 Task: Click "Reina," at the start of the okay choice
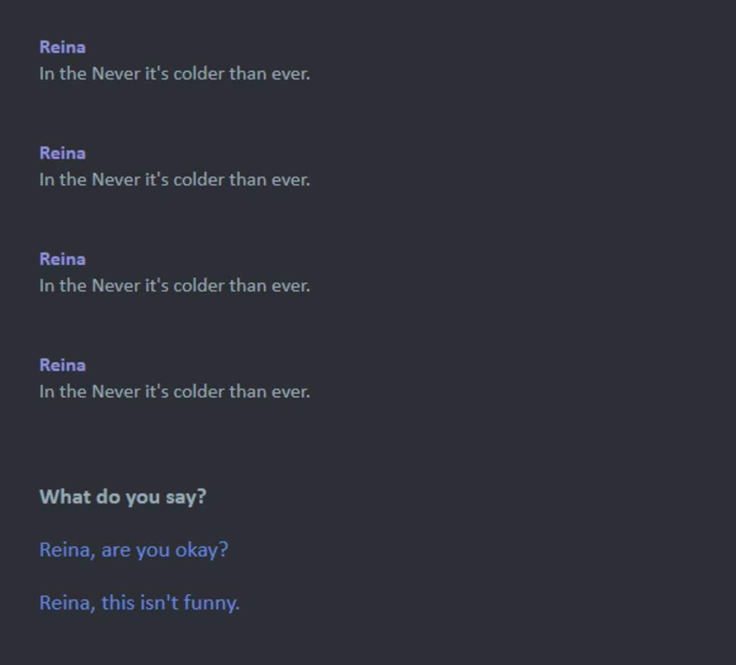(67, 549)
